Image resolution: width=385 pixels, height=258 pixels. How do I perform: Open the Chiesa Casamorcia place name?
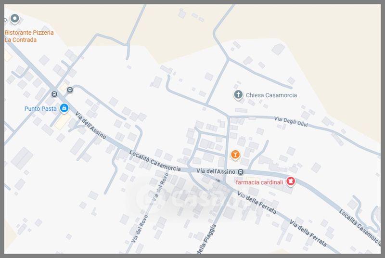(271, 95)
